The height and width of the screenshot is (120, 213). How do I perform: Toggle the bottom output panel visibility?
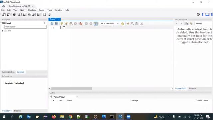[207, 14]
